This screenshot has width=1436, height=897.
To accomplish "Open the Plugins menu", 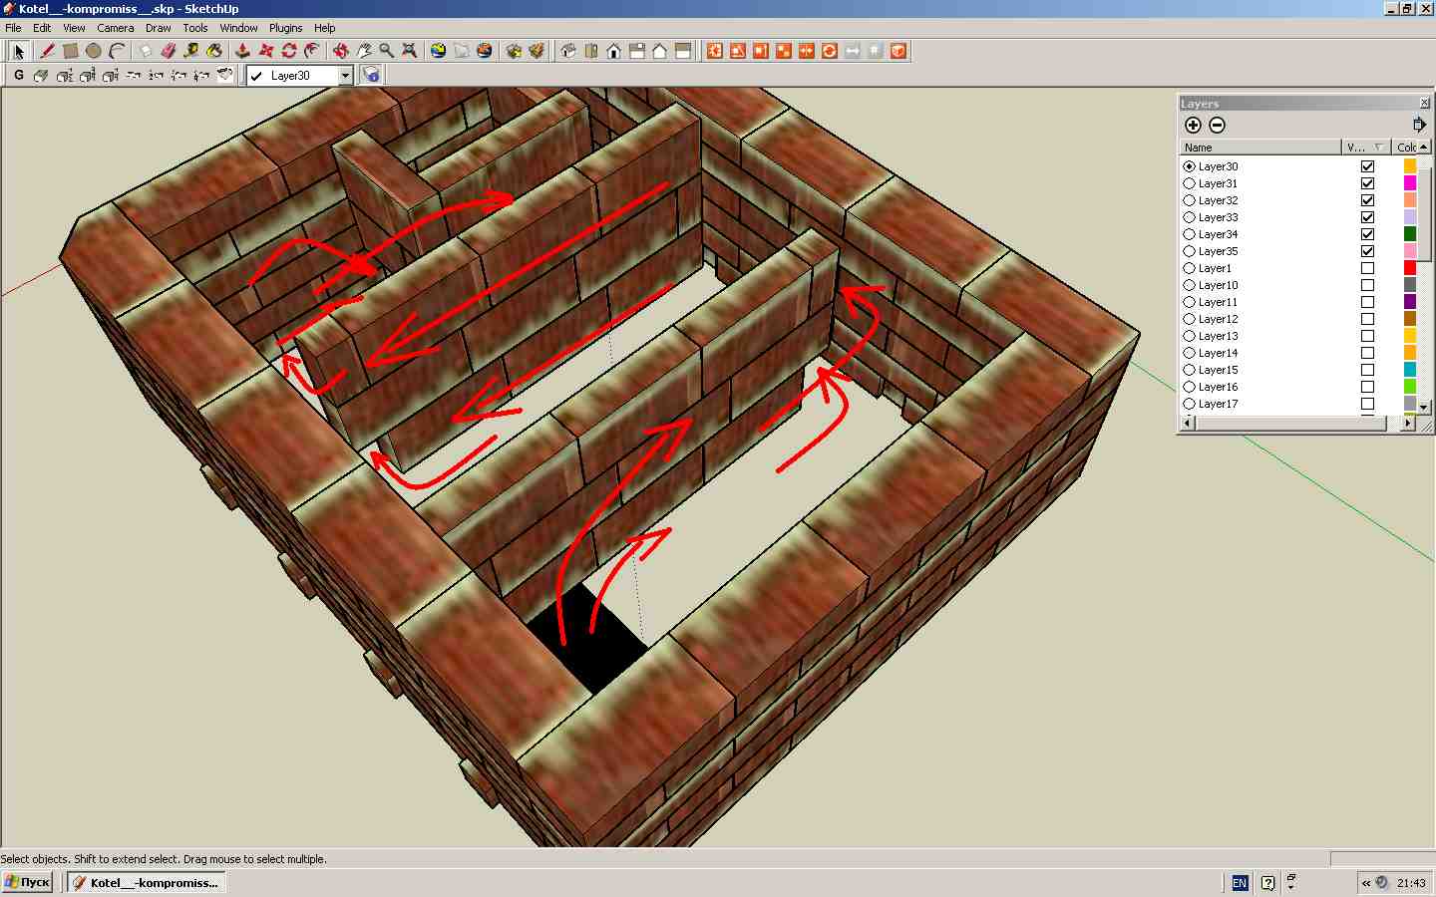I will (x=285, y=28).
